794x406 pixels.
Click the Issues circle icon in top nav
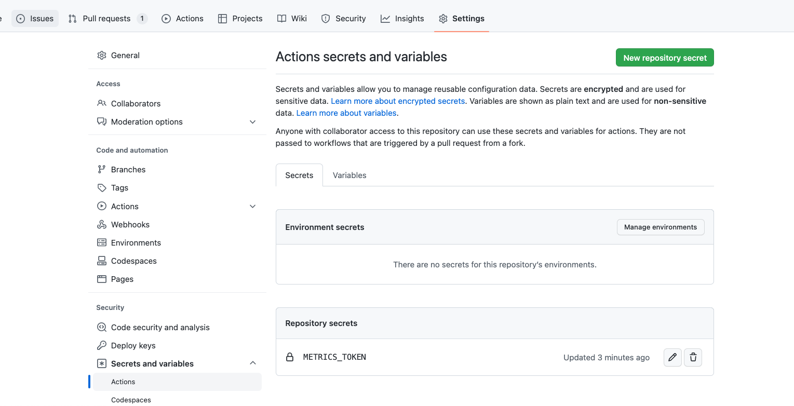(x=21, y=19)
